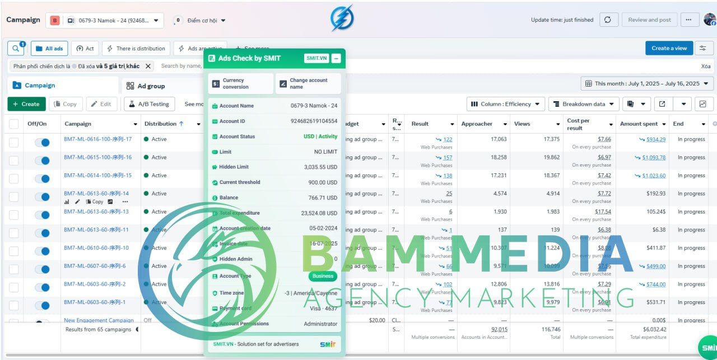
Task: Click the user profile avatar
Action: tap(710, 20)
